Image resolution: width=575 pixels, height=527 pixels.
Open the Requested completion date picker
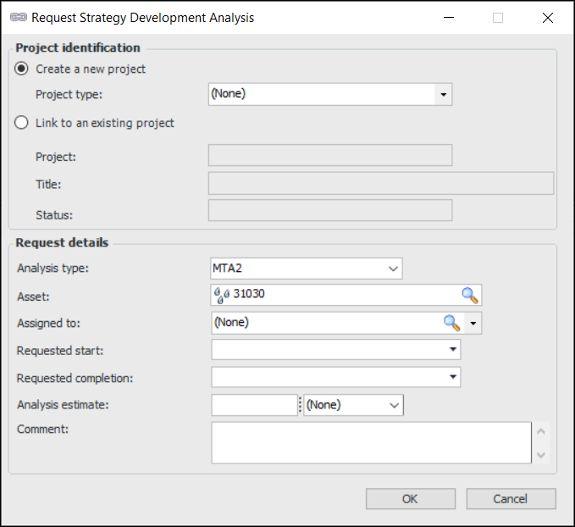453,377
